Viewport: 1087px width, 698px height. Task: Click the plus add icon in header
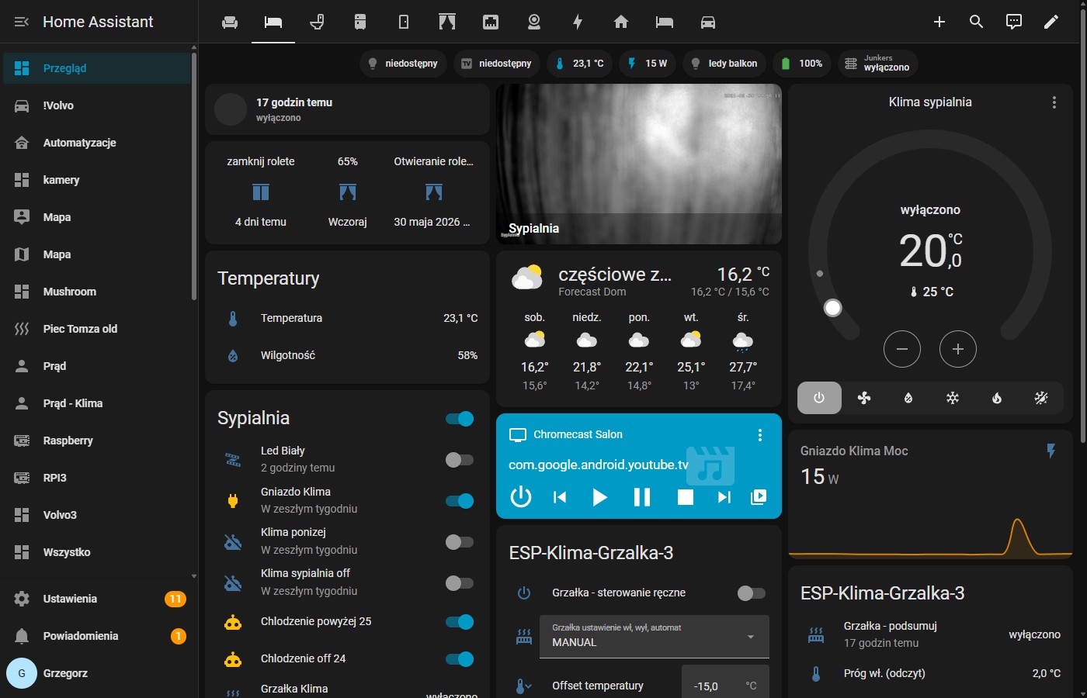click(x=939, y=22)
